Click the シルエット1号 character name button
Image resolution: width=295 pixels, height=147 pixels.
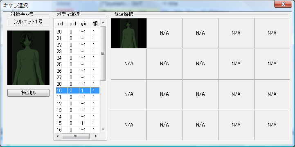(x=28, y=22)
